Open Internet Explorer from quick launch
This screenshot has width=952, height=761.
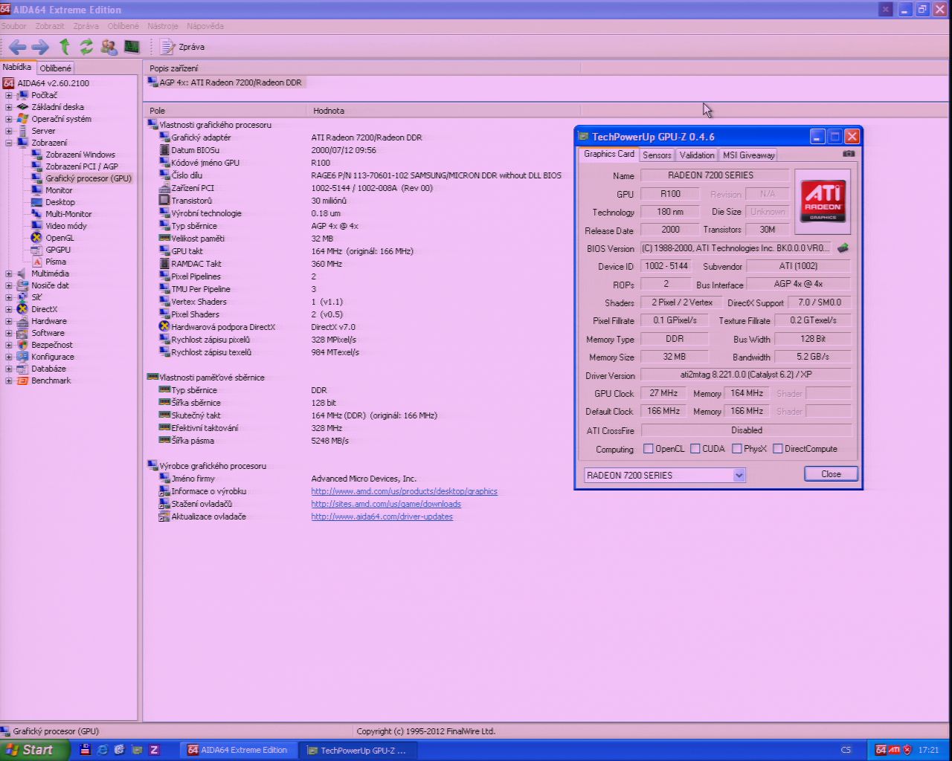click(x=103, y=750)
